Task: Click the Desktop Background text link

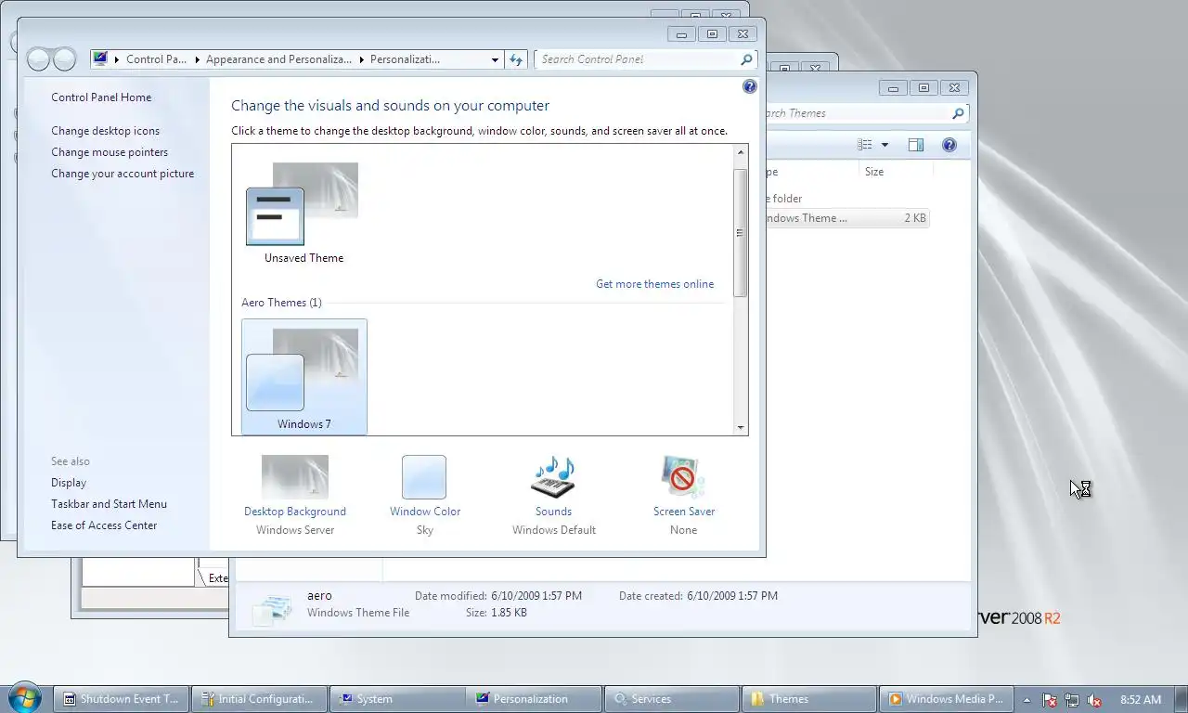Action: 295,512
